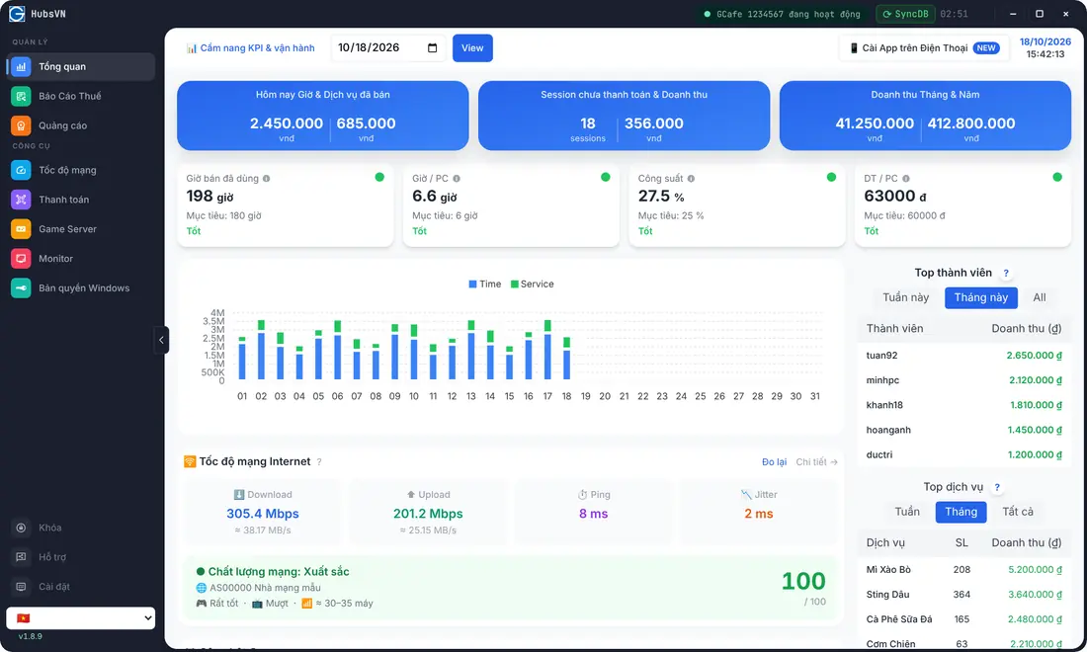This screenshot has width=1087, height=652.
Task: Open Monitor tool icon
Action: click(x=21, y=259)
